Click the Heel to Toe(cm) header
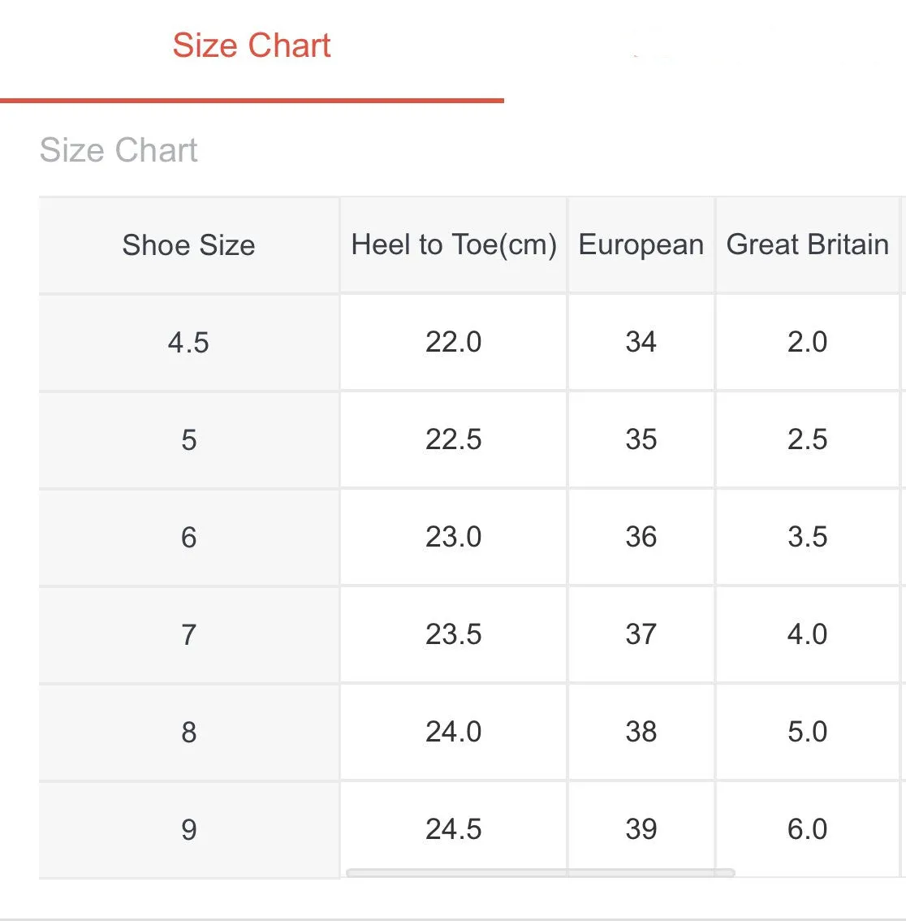 click(453, 245)
